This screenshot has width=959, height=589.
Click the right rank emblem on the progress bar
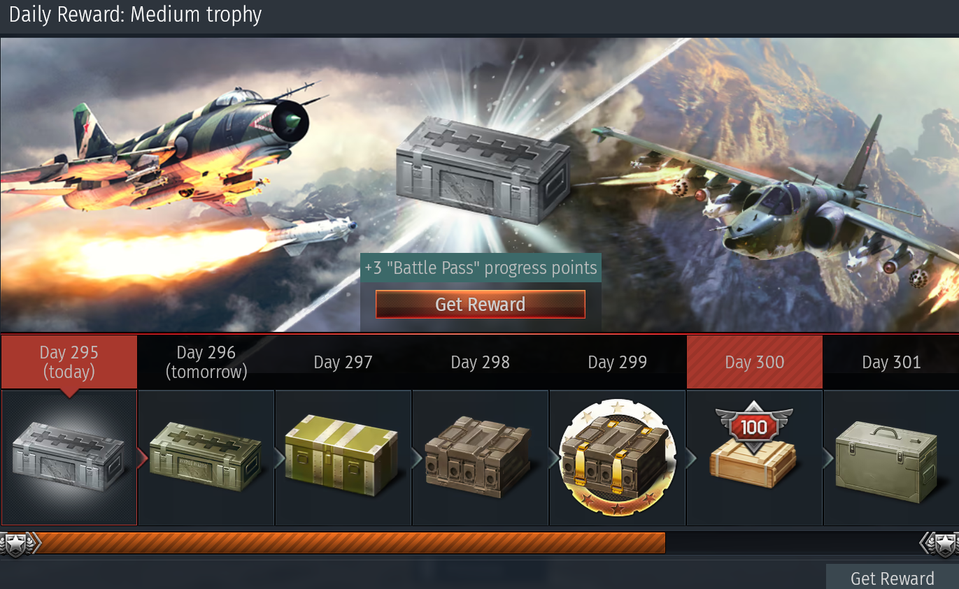click(939, 544)
